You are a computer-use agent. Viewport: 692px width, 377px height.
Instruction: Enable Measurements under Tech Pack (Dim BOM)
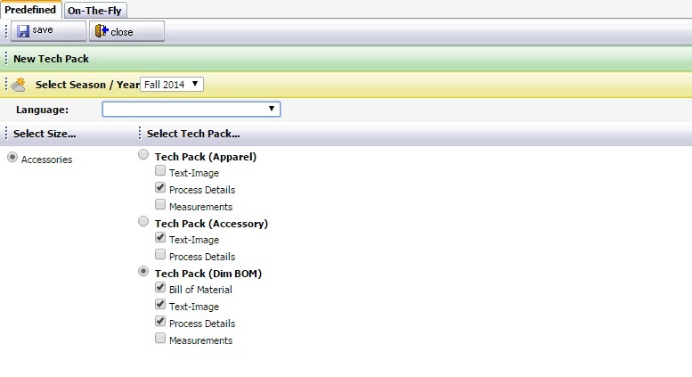tap(160, 338)
